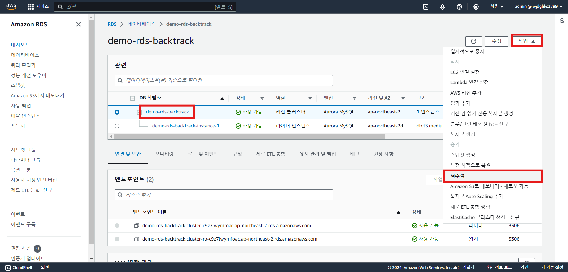
Task: Open the settings gear icon
Action: [x=476, y=7]
